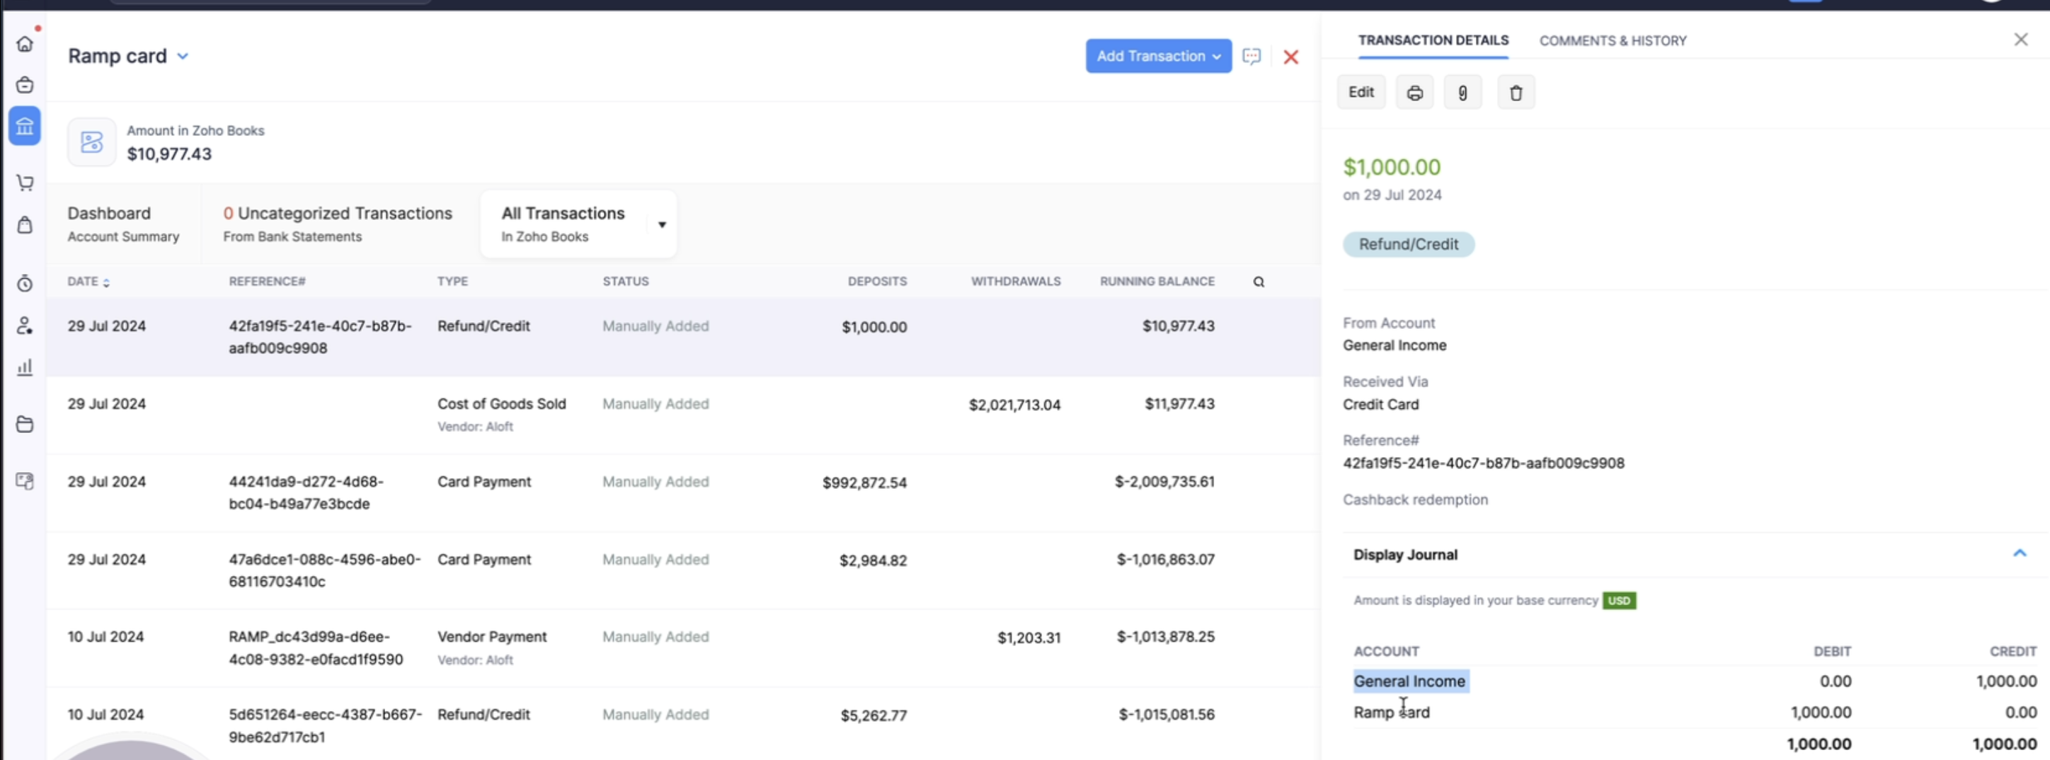Switch to Comments & History tab

(1613, 40)
